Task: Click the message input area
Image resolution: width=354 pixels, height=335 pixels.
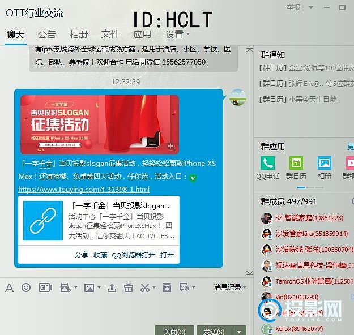Action: coord(126,308)
